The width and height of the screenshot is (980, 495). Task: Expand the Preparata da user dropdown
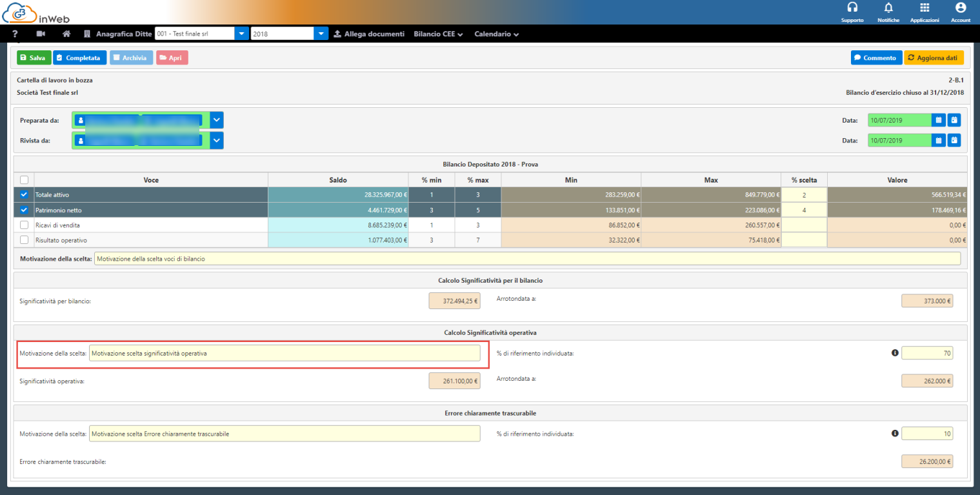coord(217,120)
